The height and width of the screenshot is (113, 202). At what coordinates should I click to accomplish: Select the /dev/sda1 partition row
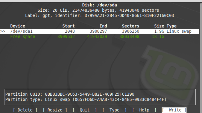tap(99, 31)
